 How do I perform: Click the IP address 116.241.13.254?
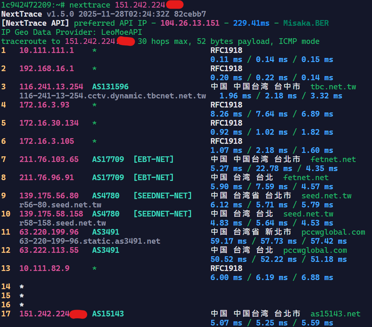(51, 87)
